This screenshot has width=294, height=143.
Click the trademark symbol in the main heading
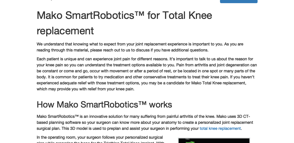(x=139, y=14)
